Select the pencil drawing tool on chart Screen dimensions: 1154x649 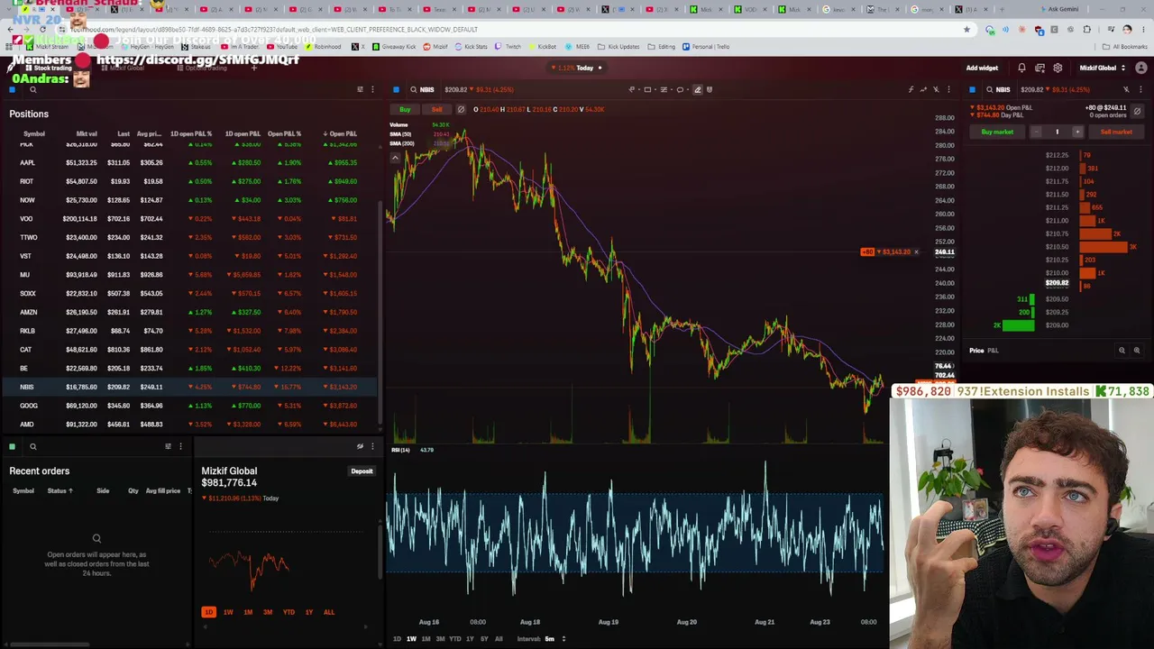click(697, 89)
